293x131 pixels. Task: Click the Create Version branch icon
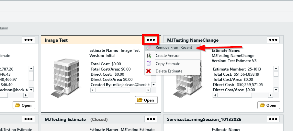pos(149,56)
